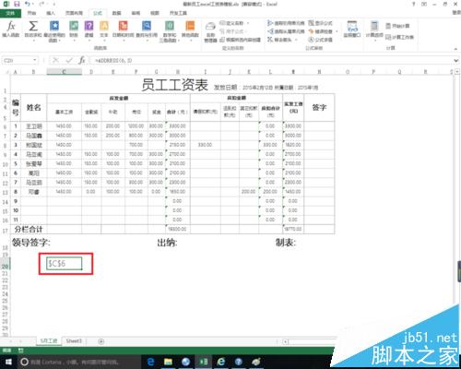Image resolution: width=461 pixels, height=369 pixels.
Task: Click Trace Precedents
Action: tap(286, 23)
